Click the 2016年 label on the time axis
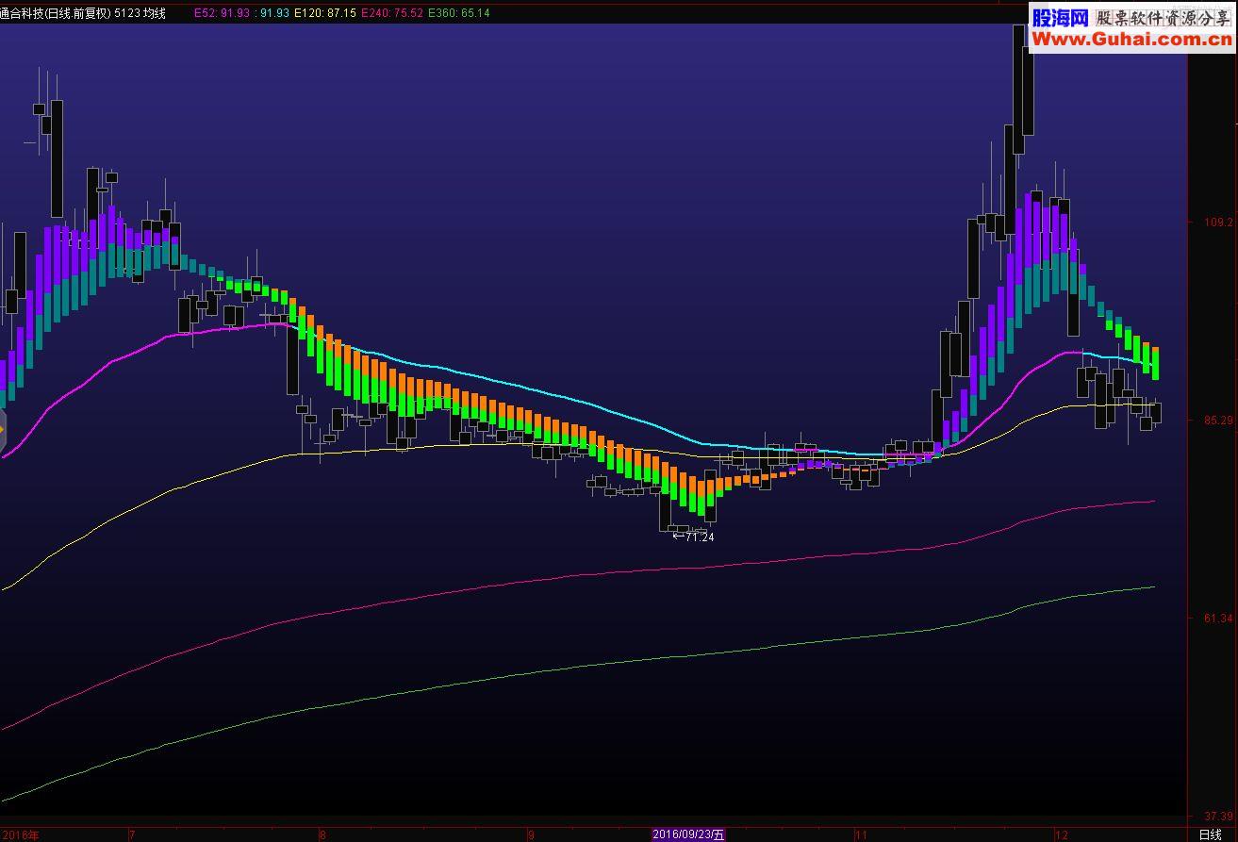Viewport: 1238px width, 842px height. point(19,834)
